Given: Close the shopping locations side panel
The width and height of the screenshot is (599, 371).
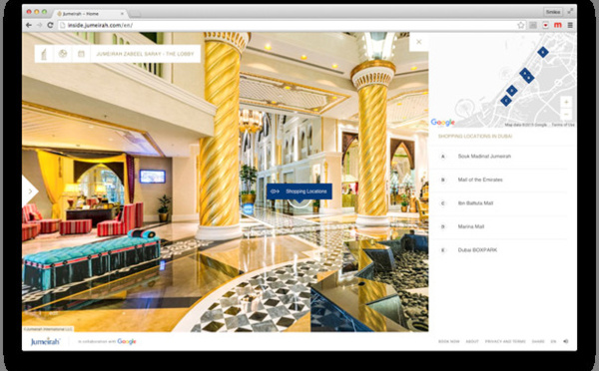Looking at the screenshot, I should pyautogui.click(x=418, y=42).
